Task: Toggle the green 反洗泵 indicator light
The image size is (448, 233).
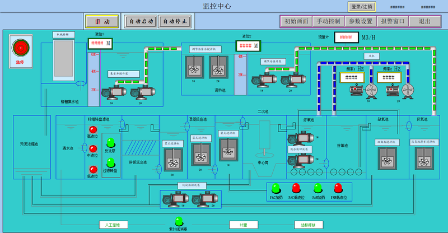Action: click(x=110, y=142)
